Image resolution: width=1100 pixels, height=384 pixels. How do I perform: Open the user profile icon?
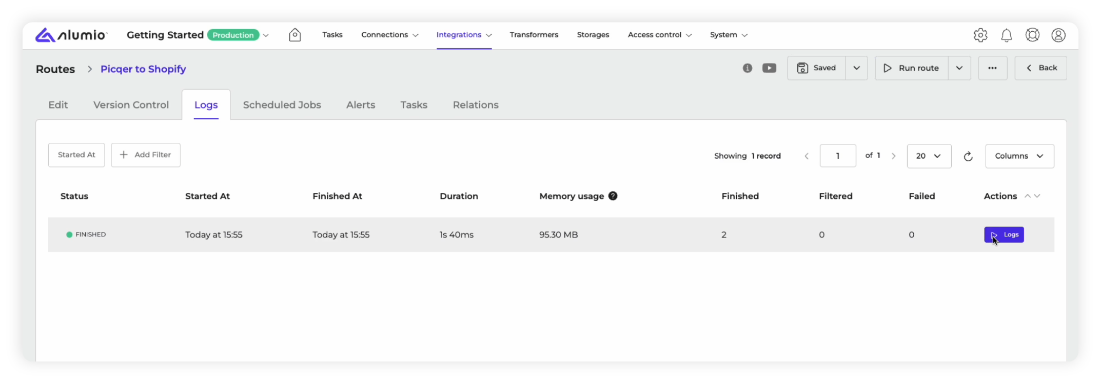[x=1058, y=35]
